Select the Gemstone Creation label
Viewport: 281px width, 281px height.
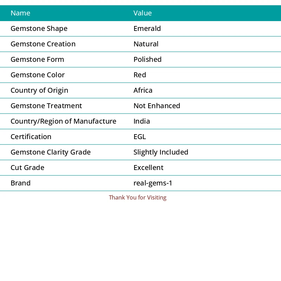tap(43, 44)
